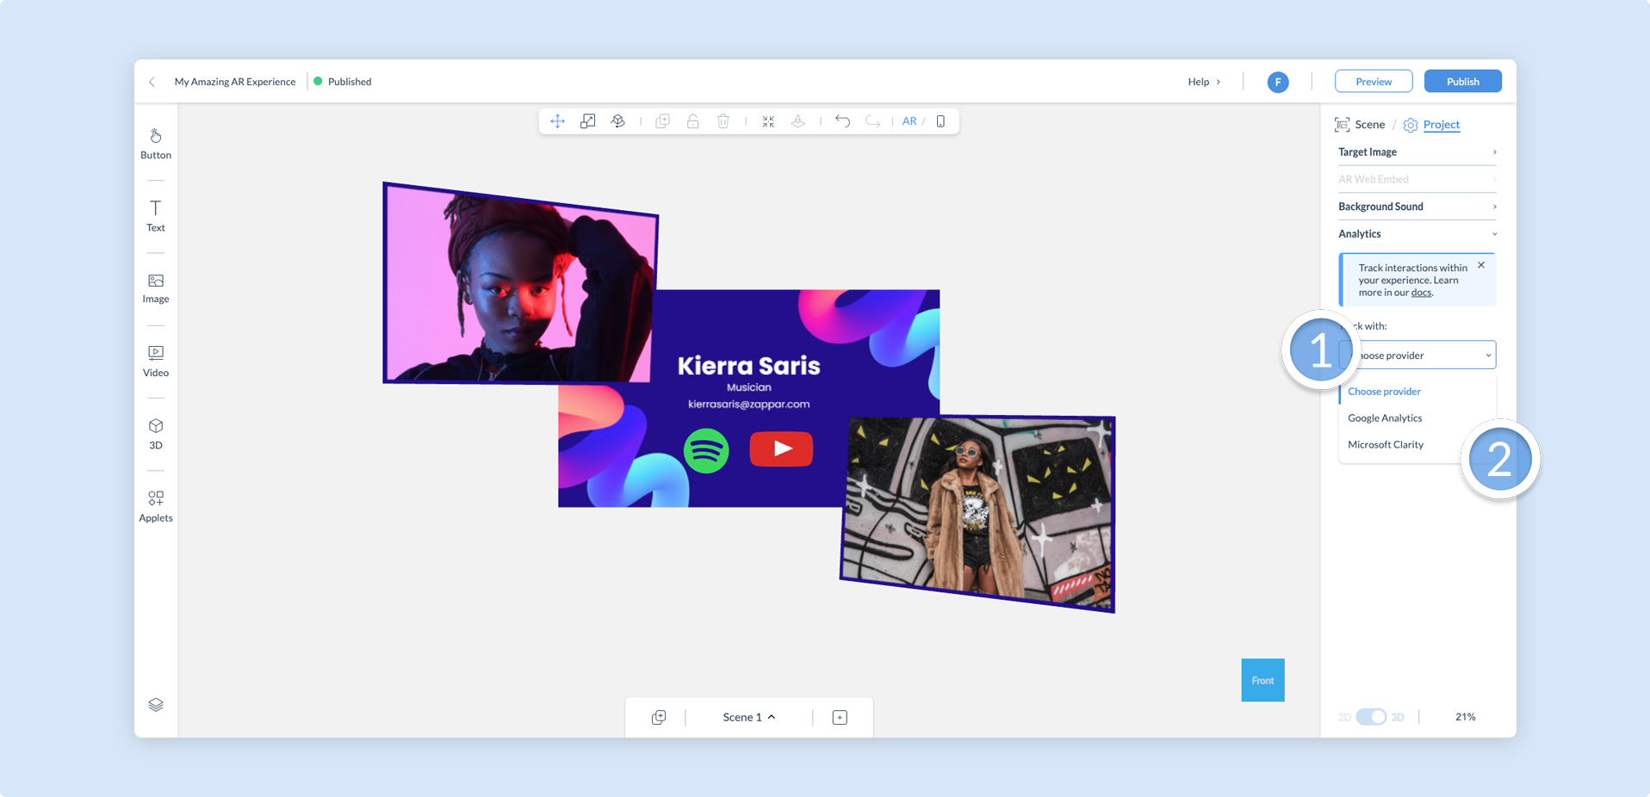1650x797 pixels.
Task: Switch to the Scene tab
Action: [1369, 125]
